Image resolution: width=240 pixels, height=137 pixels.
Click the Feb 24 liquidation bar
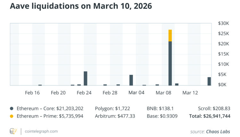coord(85,78)
